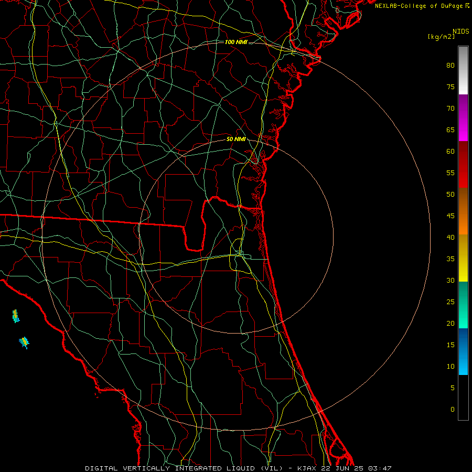Select the 45 value on the scale
The width and height of the screenshot is (472, 472).
pyautogui.click(x=450, y=216)
